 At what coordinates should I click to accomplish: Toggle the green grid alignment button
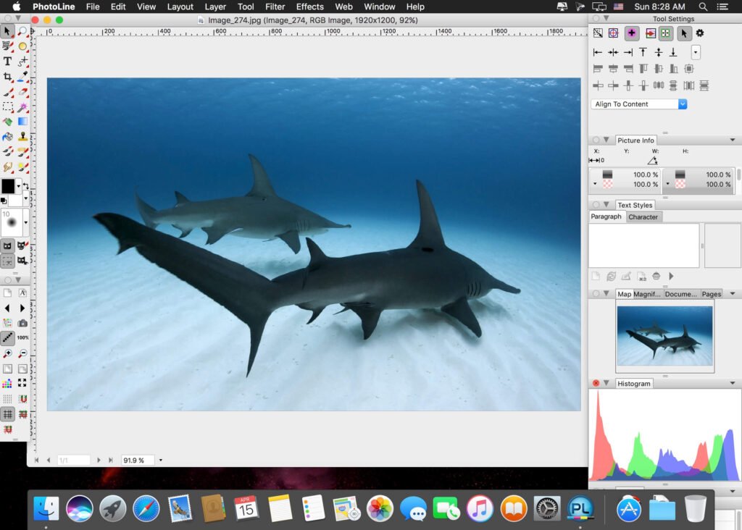666,33
